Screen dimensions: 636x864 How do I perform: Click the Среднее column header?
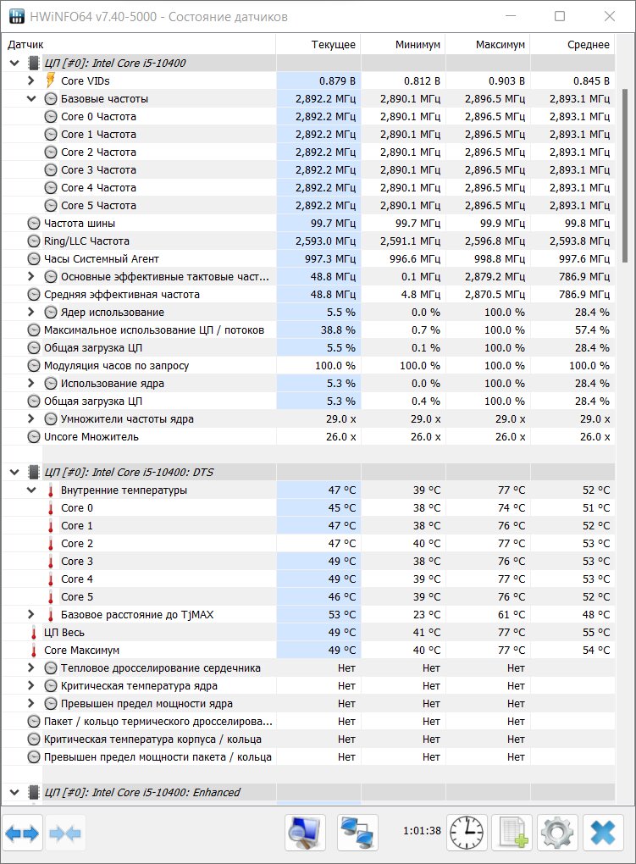(x=572, y=45)
